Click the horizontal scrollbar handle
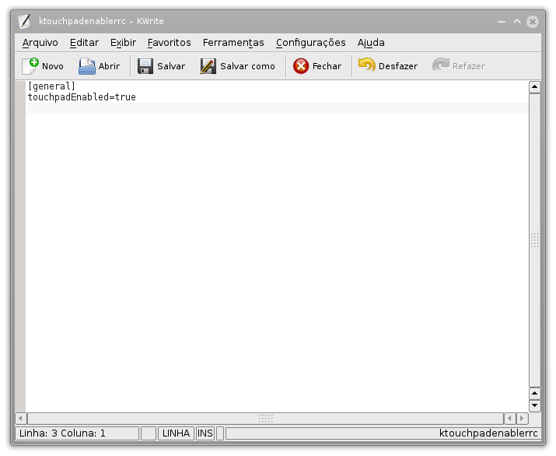This screenshot has height=456, width=556. point(266,419)
